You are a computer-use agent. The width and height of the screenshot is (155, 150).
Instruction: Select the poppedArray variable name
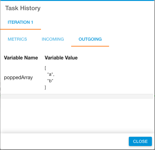tap(18, 78)
